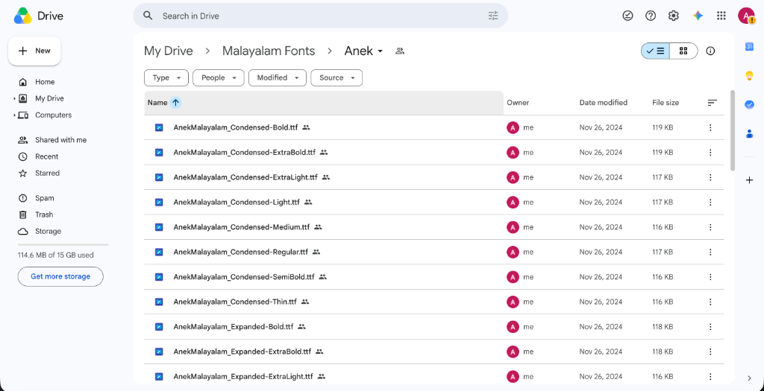The width and height of the screenshot is (764, 391).
Task: Click the File size column header
Action: (x=666, y=103)
